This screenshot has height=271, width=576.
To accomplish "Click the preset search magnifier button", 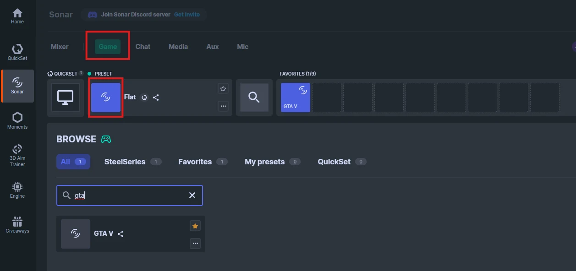I will coord(254,98).
